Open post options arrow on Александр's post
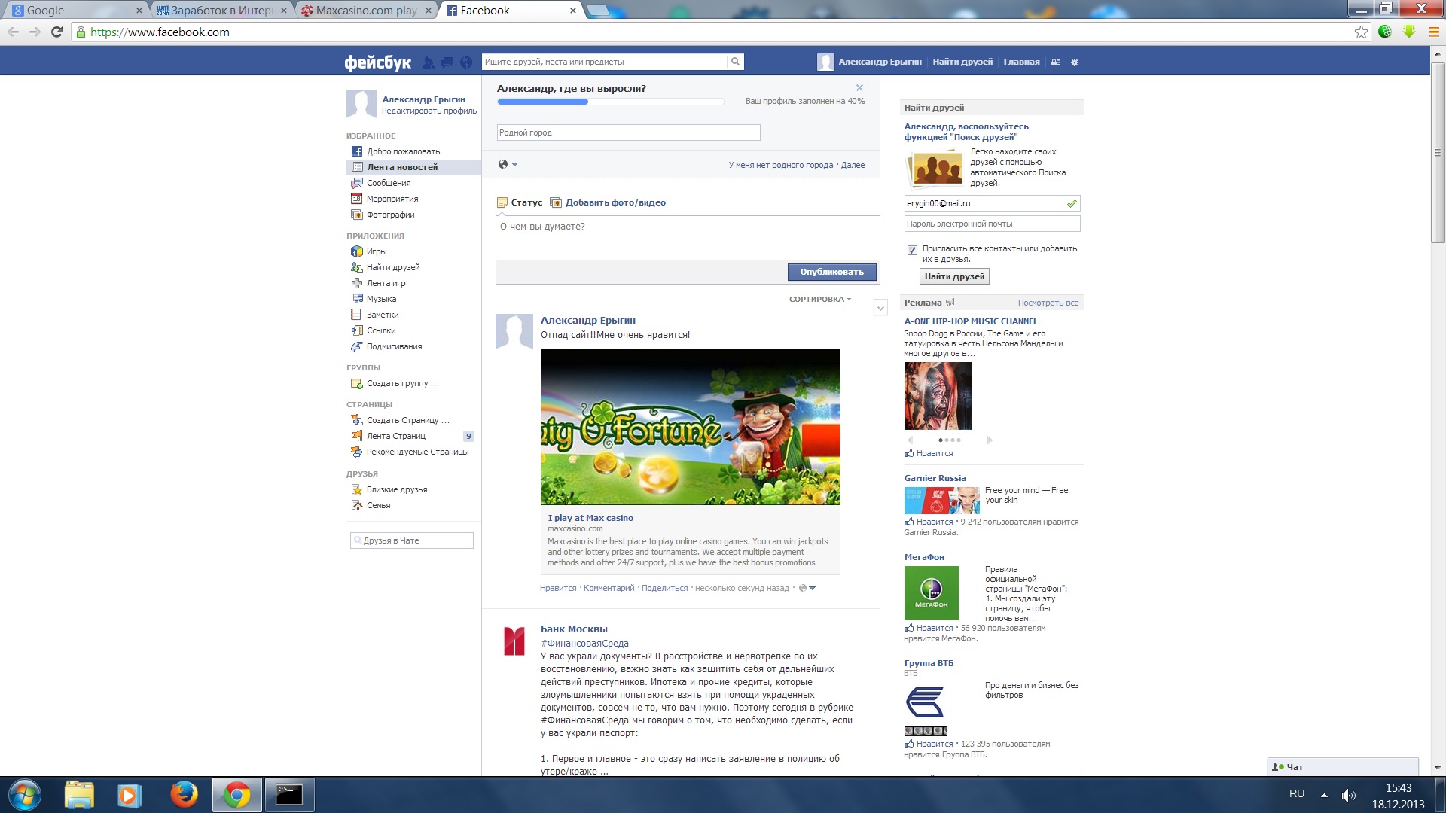Screen dimensions: 1446x813 click(880, 308)
